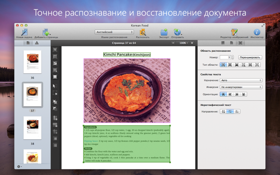The height and width of the screenshot is (175, 280).
Task: Select the arrow pointer tool
Action: 55,86
